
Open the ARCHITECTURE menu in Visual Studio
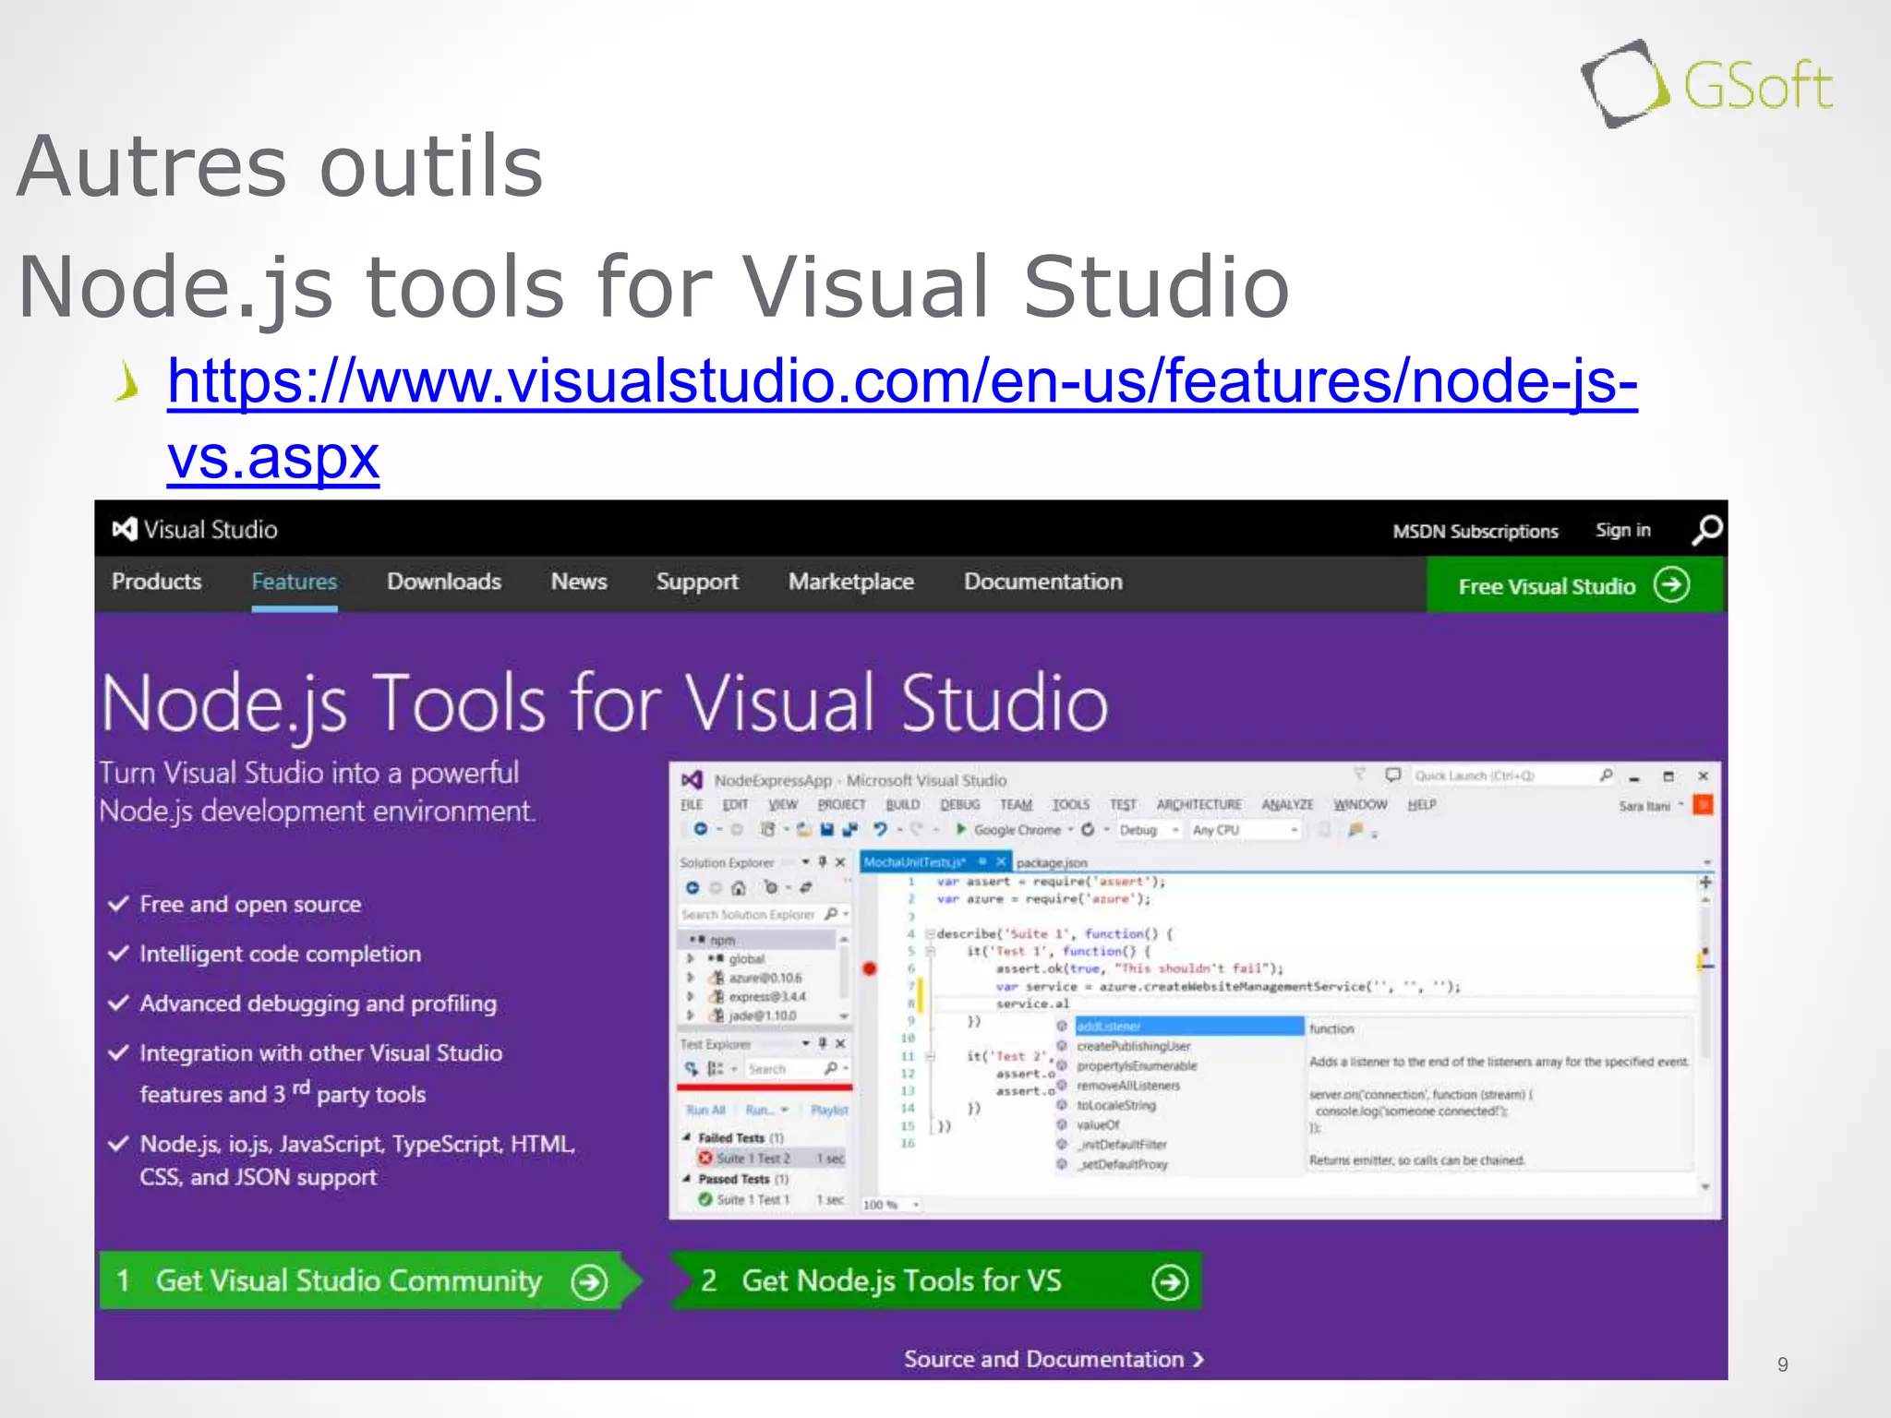point(1198,805)
